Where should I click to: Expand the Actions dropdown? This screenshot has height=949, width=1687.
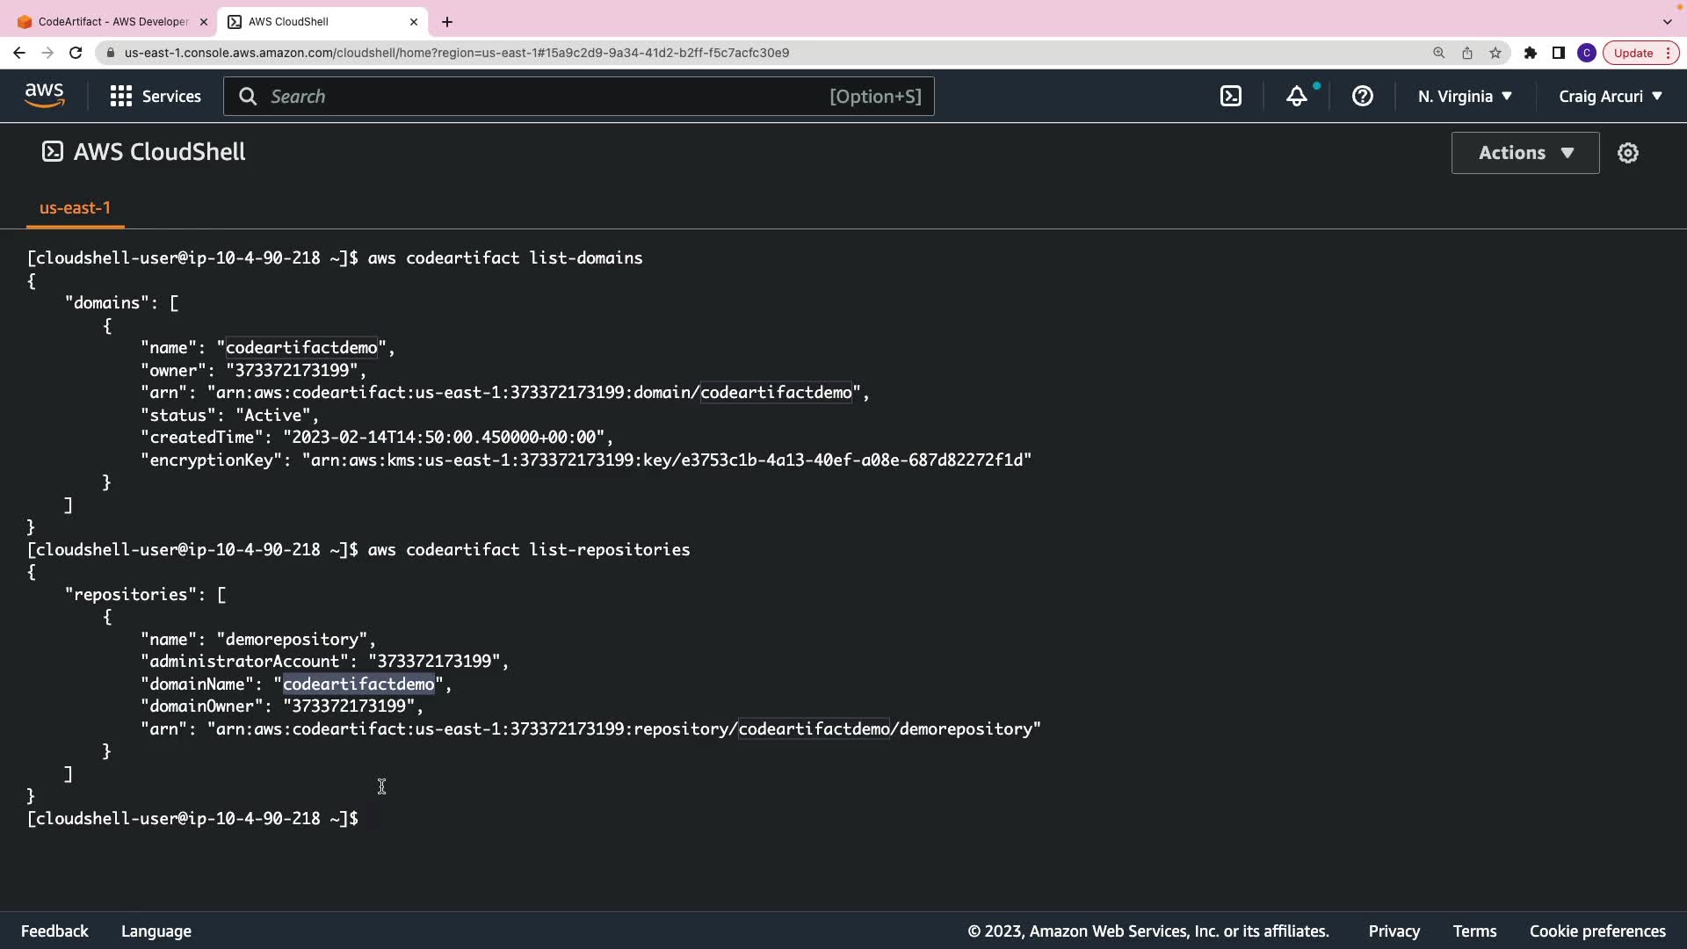pyautogui.click(x=1525, y=153)
